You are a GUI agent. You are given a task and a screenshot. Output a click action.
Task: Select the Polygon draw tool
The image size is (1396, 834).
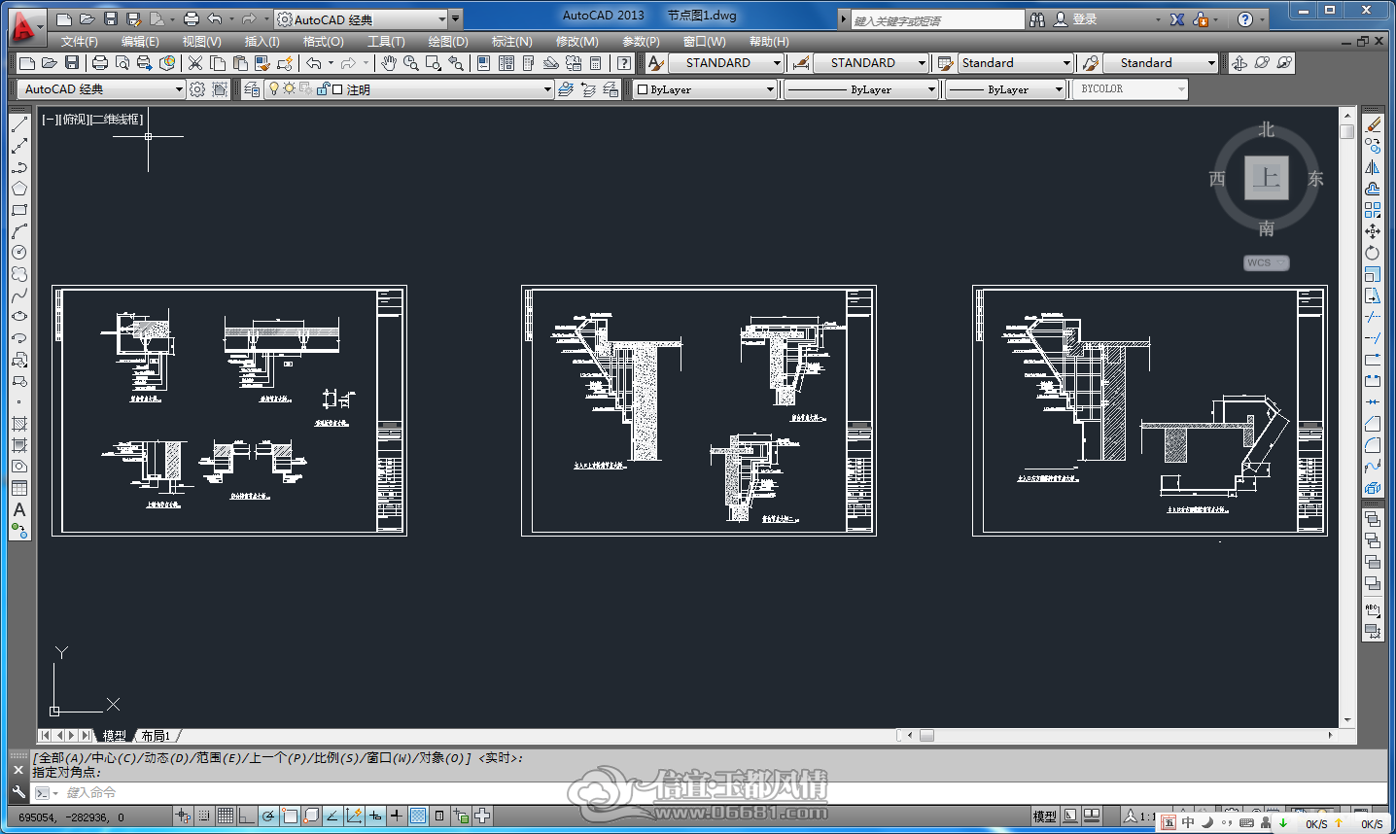(x=19, y=189)
